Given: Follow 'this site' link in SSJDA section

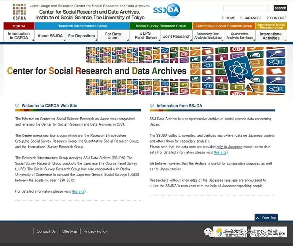Looking at the screenshot, I should 220,152.
